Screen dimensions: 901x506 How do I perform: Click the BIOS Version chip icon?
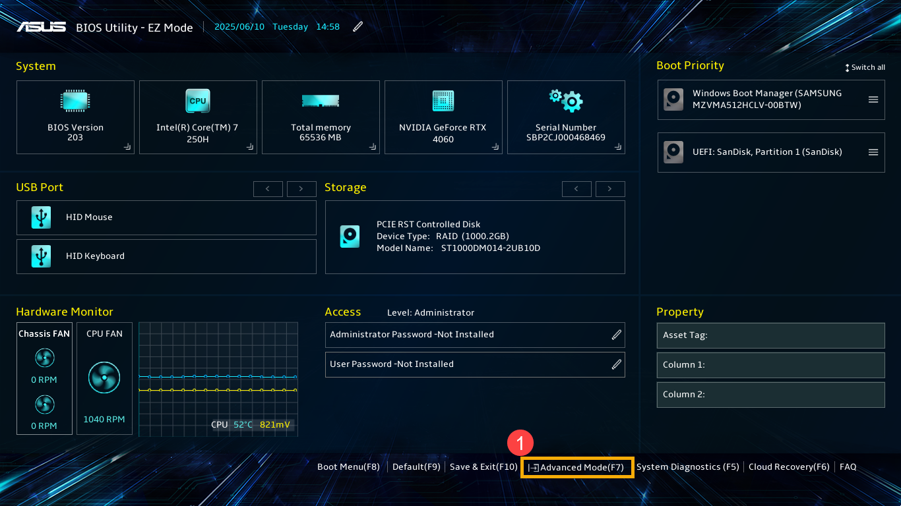[x=75, y=101]
